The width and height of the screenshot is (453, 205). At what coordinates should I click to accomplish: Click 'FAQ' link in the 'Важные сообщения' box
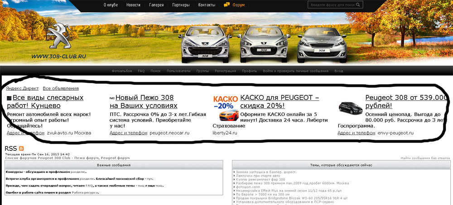(89, 186)
